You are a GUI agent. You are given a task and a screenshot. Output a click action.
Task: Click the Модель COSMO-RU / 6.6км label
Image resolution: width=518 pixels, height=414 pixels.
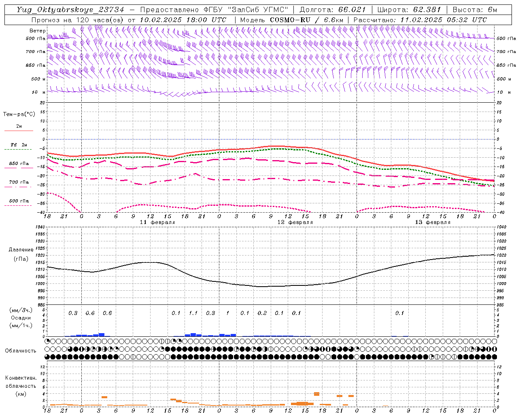[x=291, y=20]
